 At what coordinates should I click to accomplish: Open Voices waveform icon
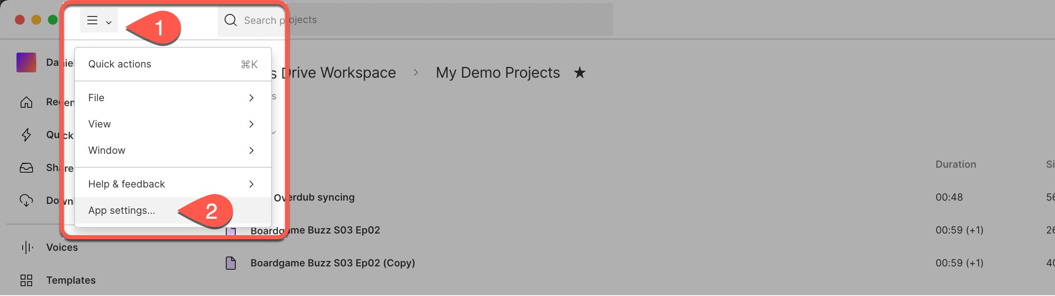(x=27, y=247)
